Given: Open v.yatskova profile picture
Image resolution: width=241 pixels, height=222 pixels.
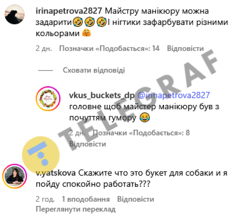Looking at the screenshot, I should pyautogui.click(x=15, y=176).
